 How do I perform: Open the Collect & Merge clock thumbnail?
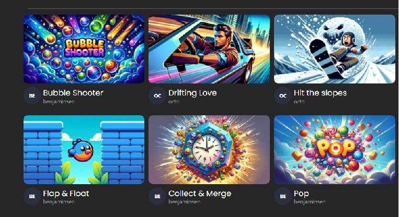coord(209,150)
